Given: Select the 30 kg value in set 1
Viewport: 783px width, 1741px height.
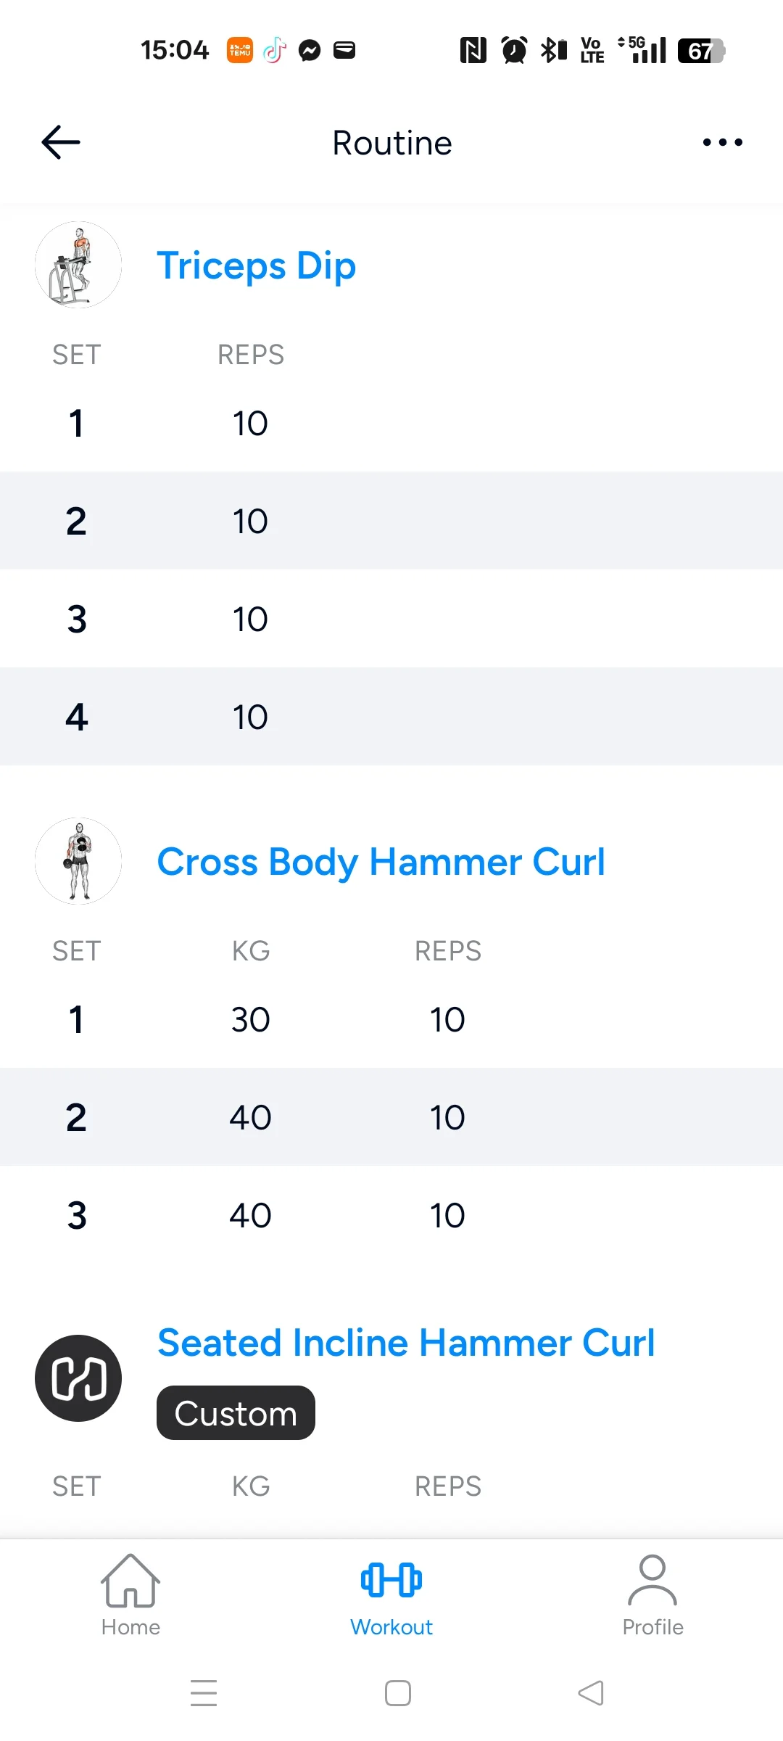Looking at the screenshot, I should (x=250, y=1019).
